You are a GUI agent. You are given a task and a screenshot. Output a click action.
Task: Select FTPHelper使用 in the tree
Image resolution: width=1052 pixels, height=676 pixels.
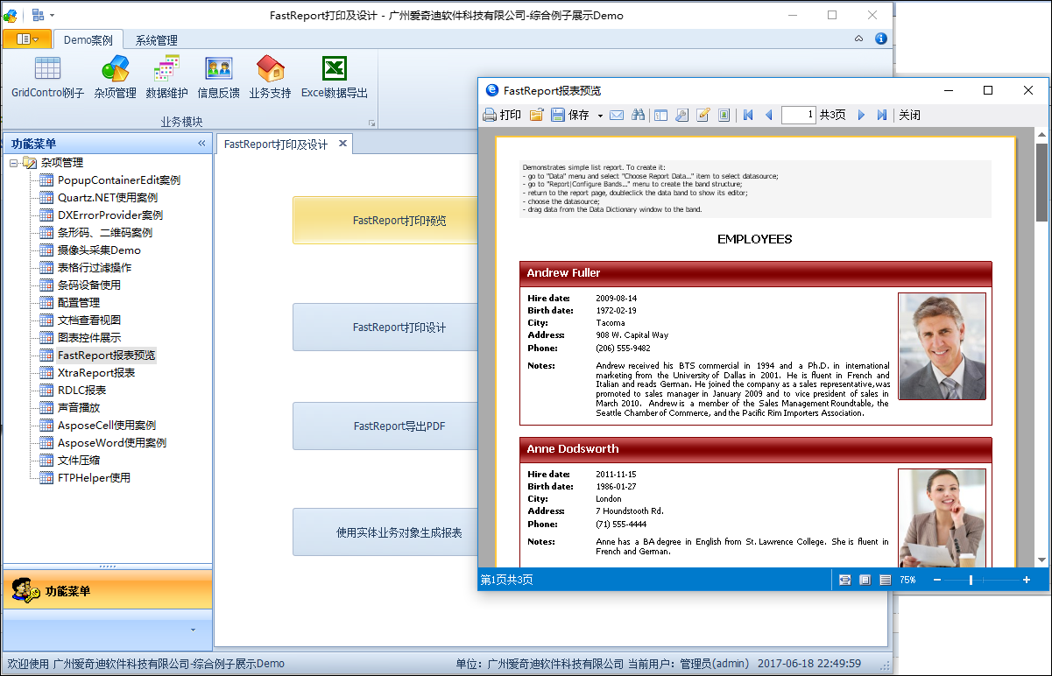[94, 478]
